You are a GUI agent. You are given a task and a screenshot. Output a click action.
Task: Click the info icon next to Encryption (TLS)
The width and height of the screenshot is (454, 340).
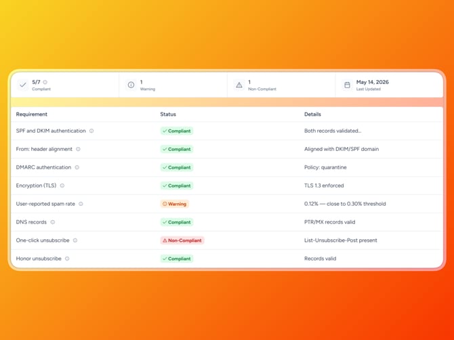[62, 186]
